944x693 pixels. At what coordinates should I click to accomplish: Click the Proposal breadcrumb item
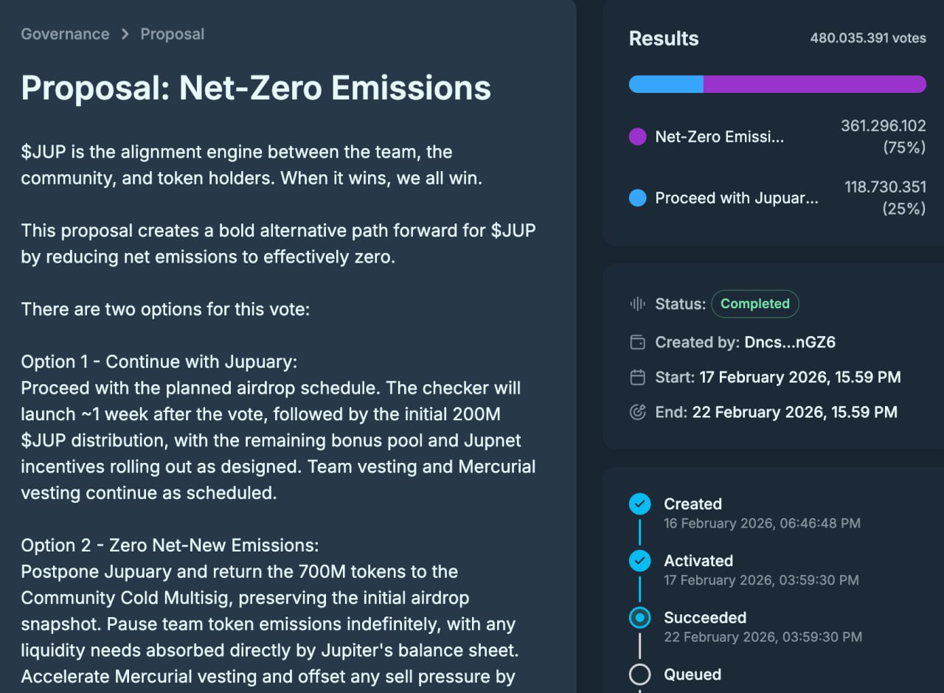(172, 34)
